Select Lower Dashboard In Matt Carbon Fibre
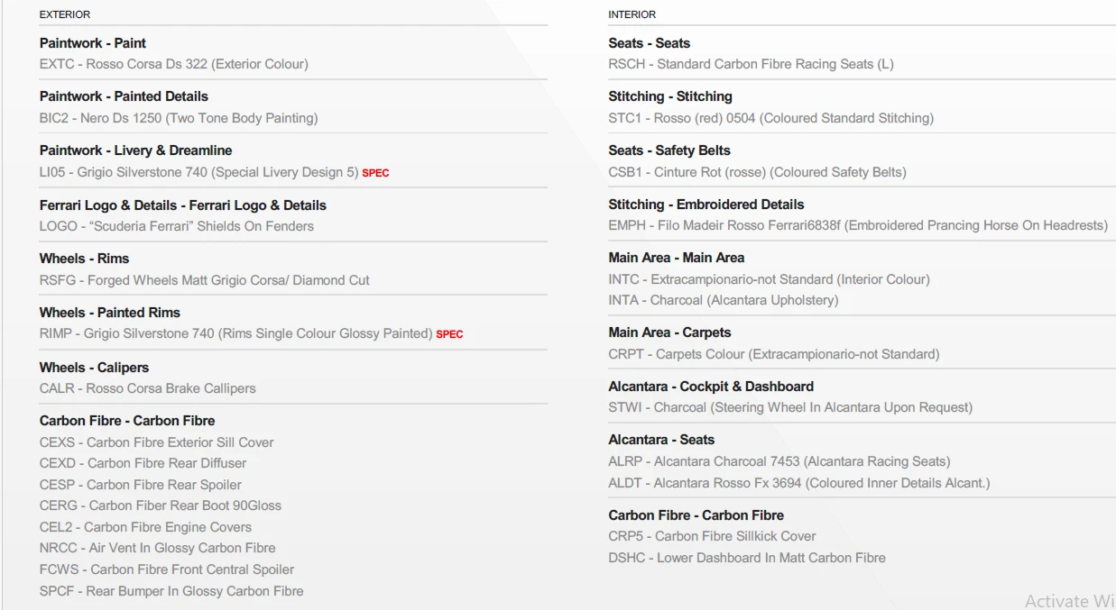Screen dimensions: 1116x610 [747, 558]
